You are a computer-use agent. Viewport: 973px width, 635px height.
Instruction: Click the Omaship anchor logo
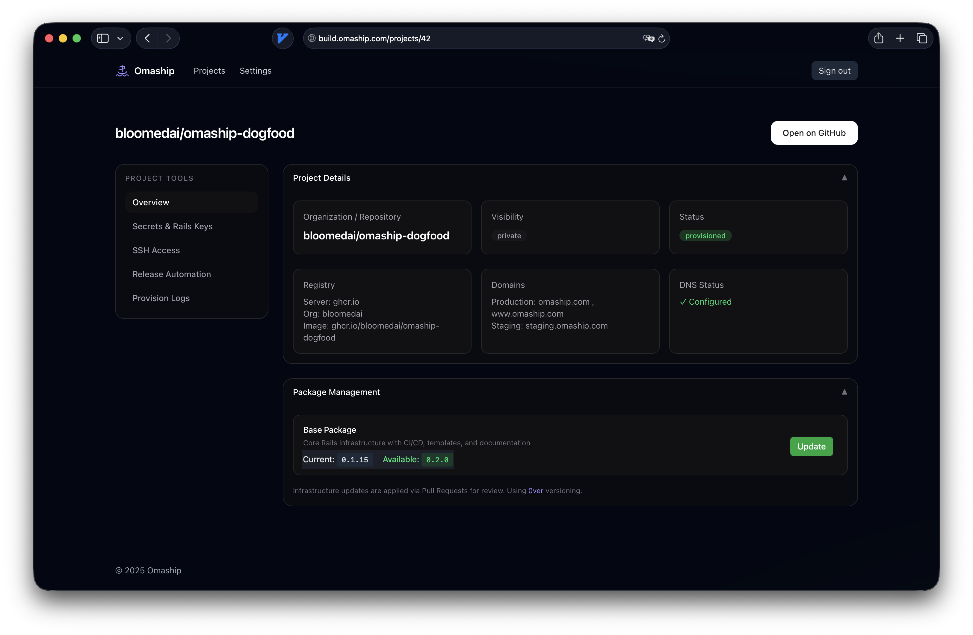[x=122, y=70]
